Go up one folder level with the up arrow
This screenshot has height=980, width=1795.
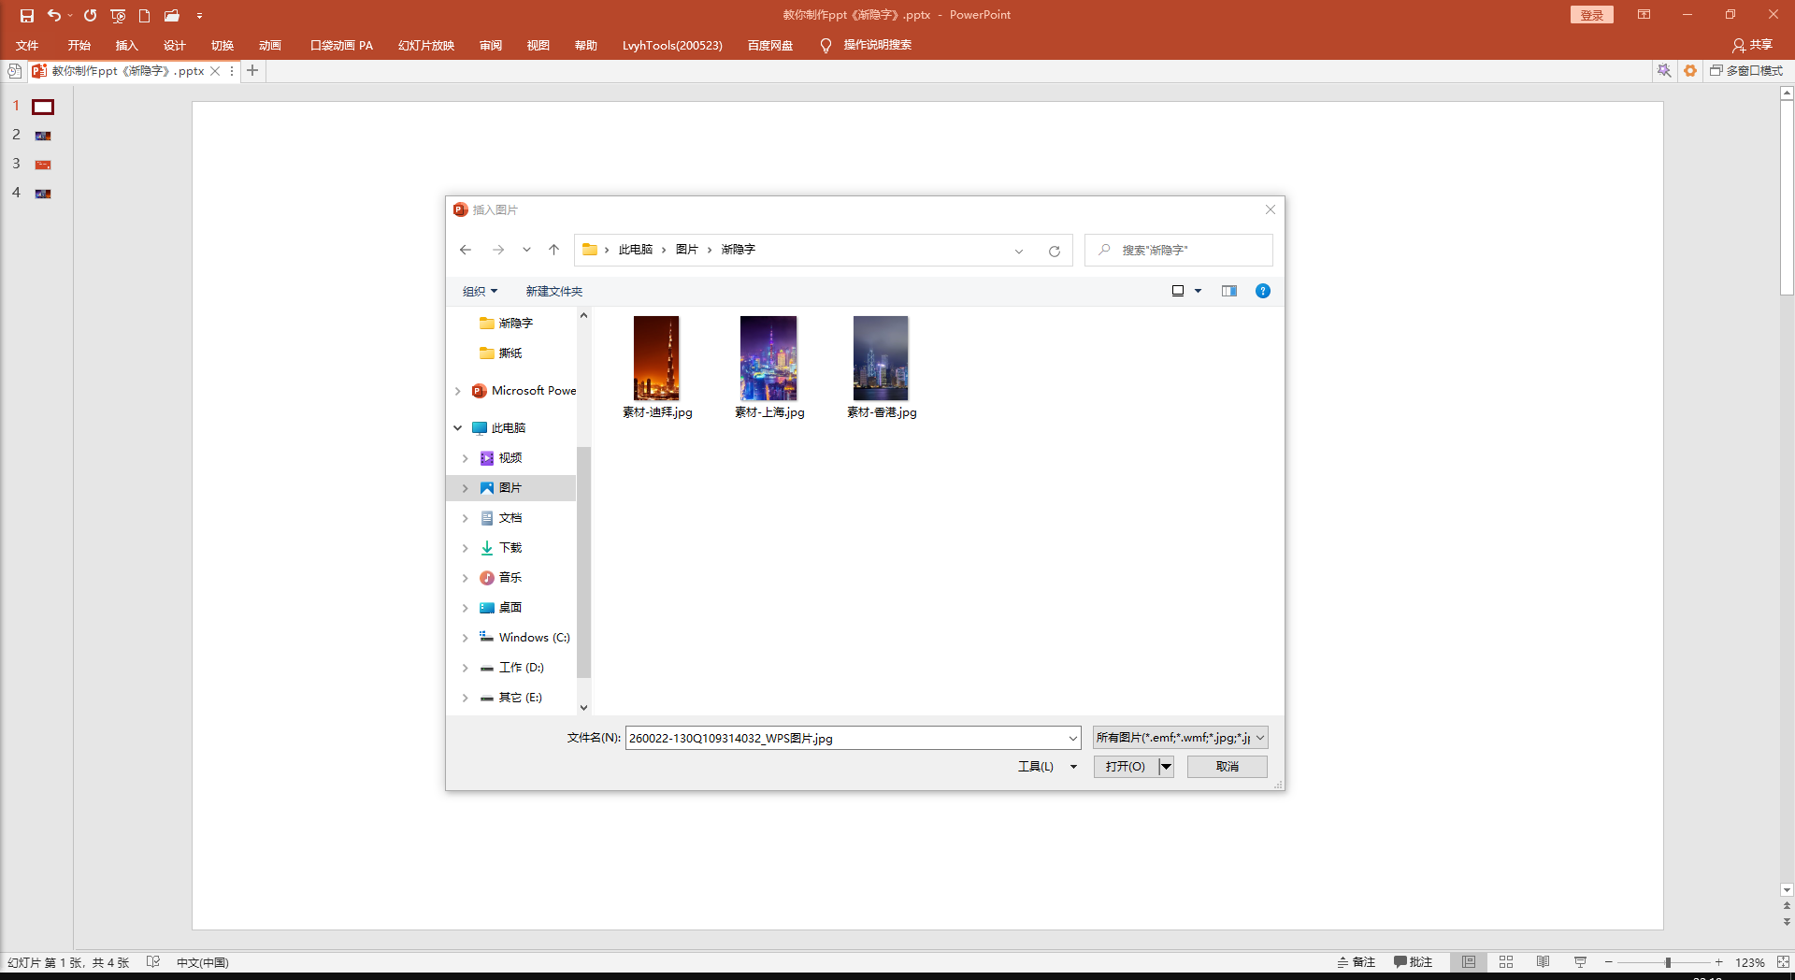pyautogui.click(x=553, y=250)
